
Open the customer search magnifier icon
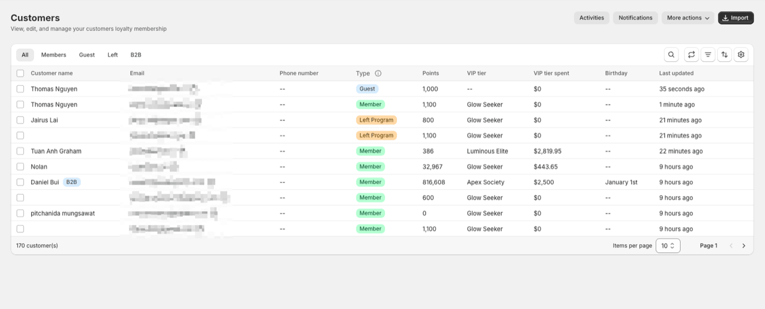671,54
